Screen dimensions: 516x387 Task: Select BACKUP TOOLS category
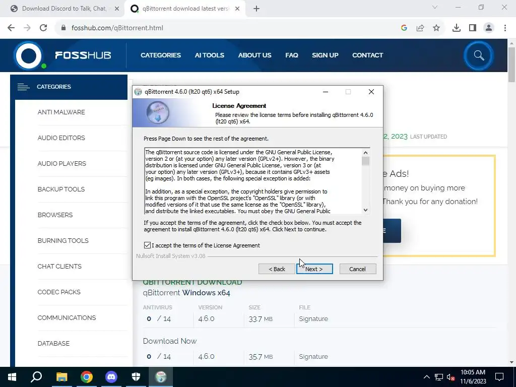click(x=61, y=189)
